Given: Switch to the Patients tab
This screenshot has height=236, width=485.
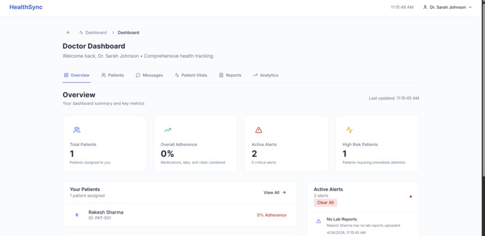Looking at the screenshot, I should coord(113,75).
